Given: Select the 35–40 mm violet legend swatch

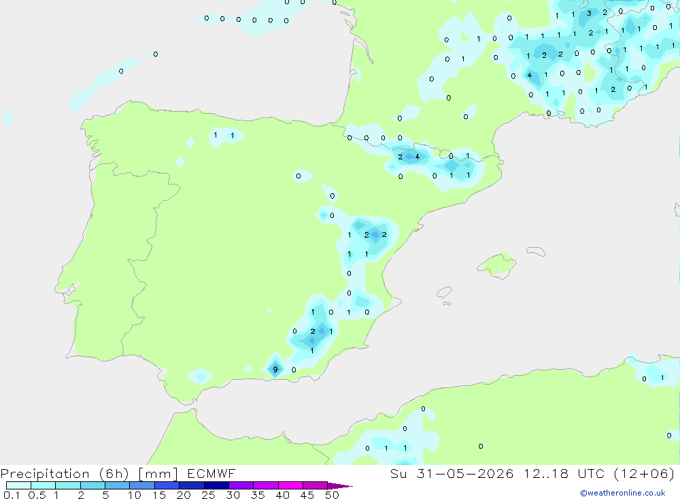Looking at the screenshot, I should coord(266,485).
